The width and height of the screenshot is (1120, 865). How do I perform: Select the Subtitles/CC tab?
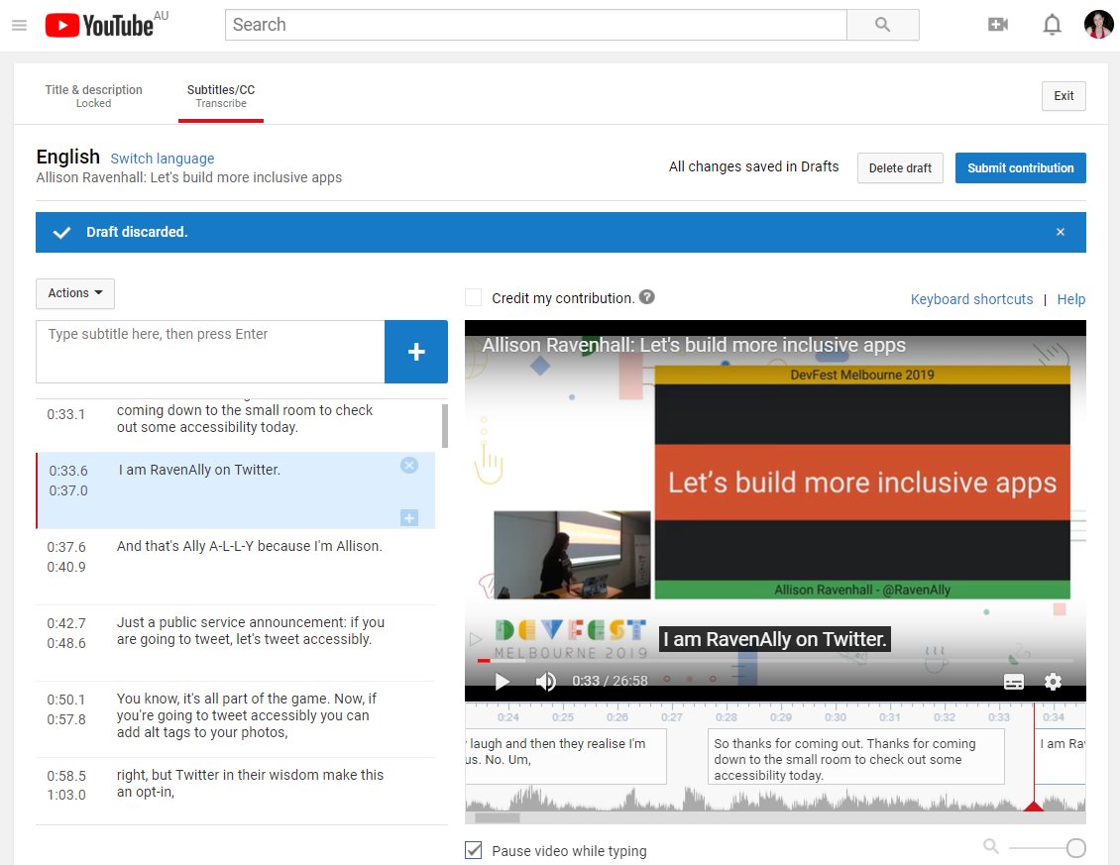point(220,95)
